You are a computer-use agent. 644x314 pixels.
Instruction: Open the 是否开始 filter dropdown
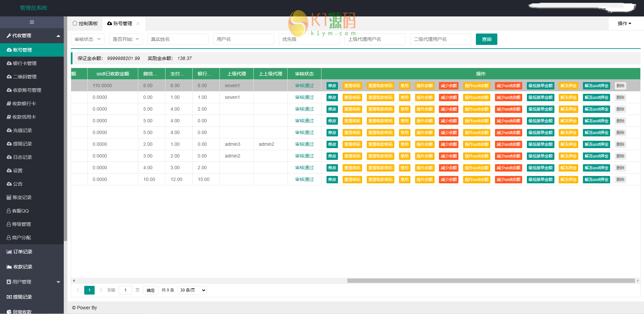click(x=126, y=39)
